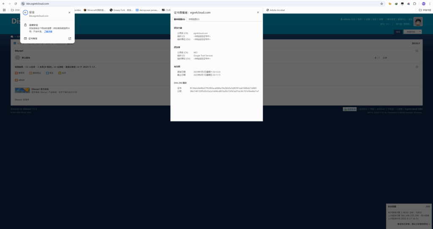Select the certificate SHA-256 fingerprint
Viewport: 433px width, 229px height.
click(x=223, y=88)
